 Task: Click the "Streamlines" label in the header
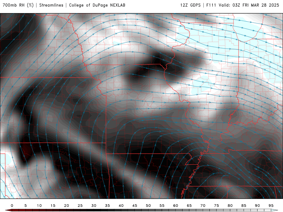point(51,5)
